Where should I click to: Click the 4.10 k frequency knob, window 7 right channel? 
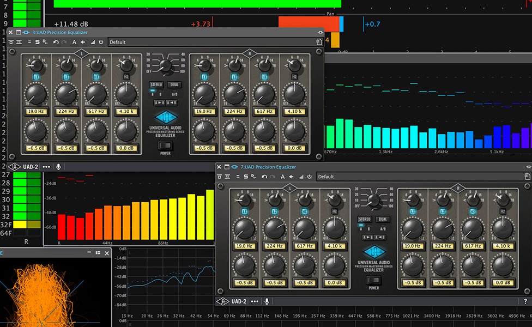pos(503,229)
